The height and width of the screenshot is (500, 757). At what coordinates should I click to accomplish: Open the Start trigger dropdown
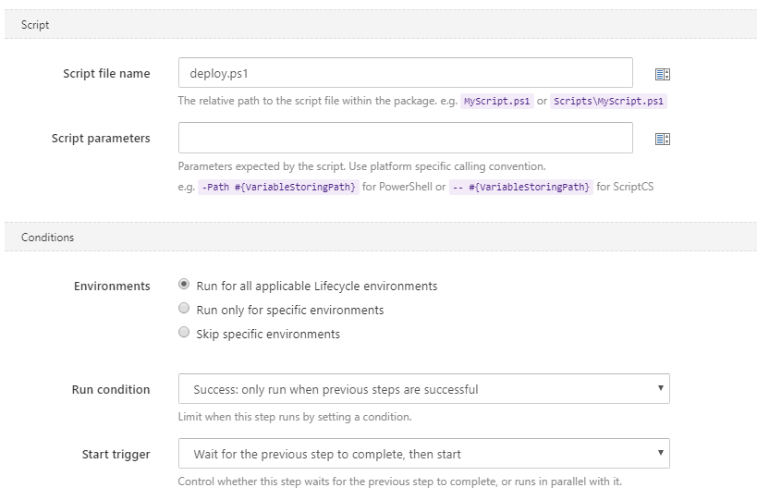coord(423,454)
